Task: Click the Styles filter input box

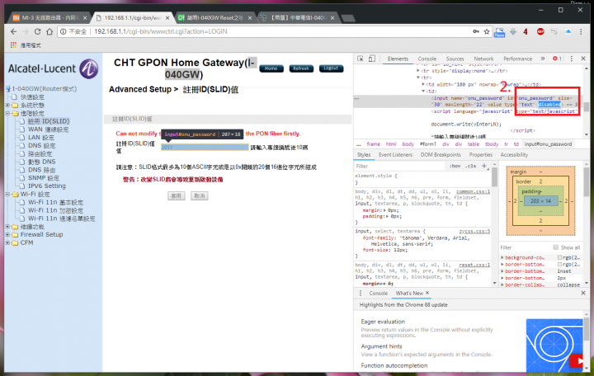Action: point(399,166)
